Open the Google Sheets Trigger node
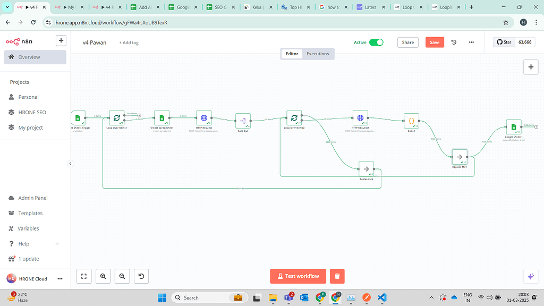Image resolution: width=544 pixels, height=306 pixels. click(78, 117)
